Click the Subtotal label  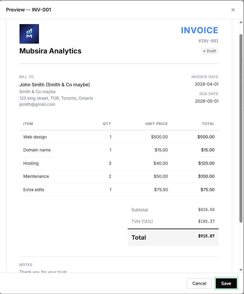coord(140,210)
